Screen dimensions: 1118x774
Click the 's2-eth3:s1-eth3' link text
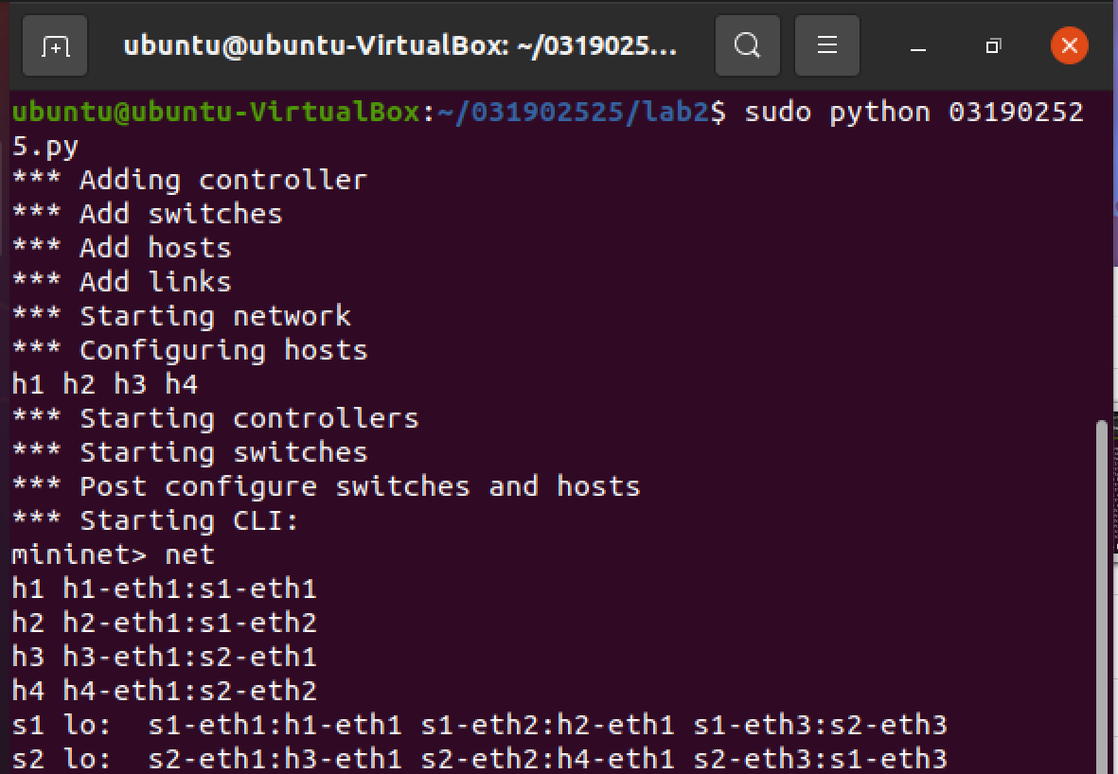click(x=820, y=759)
